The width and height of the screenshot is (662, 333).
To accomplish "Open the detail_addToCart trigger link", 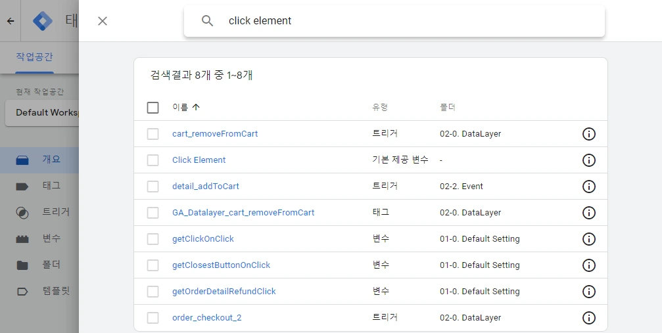I will click(x=205, y=187).
